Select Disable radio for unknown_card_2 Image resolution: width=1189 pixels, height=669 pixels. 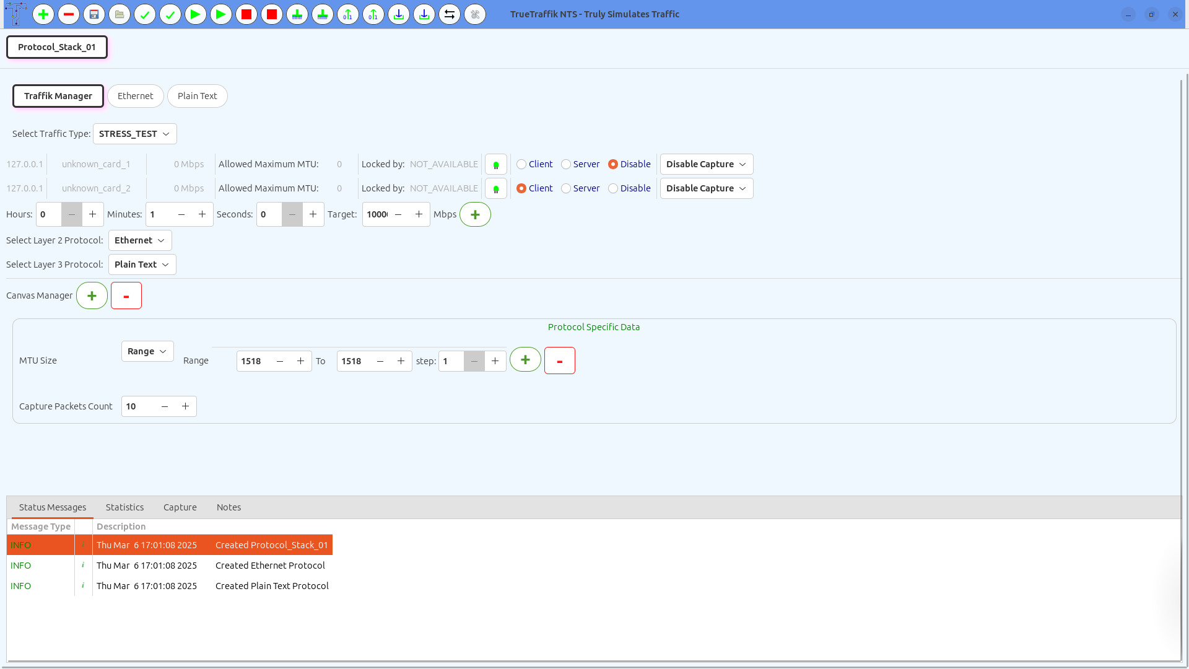[x=613, y=188]
